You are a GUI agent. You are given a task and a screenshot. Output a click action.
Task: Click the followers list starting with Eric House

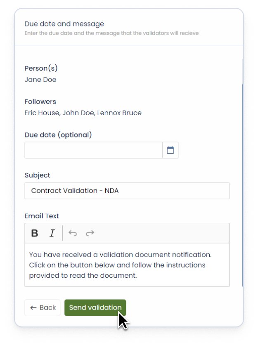click(x=83, y=113)
